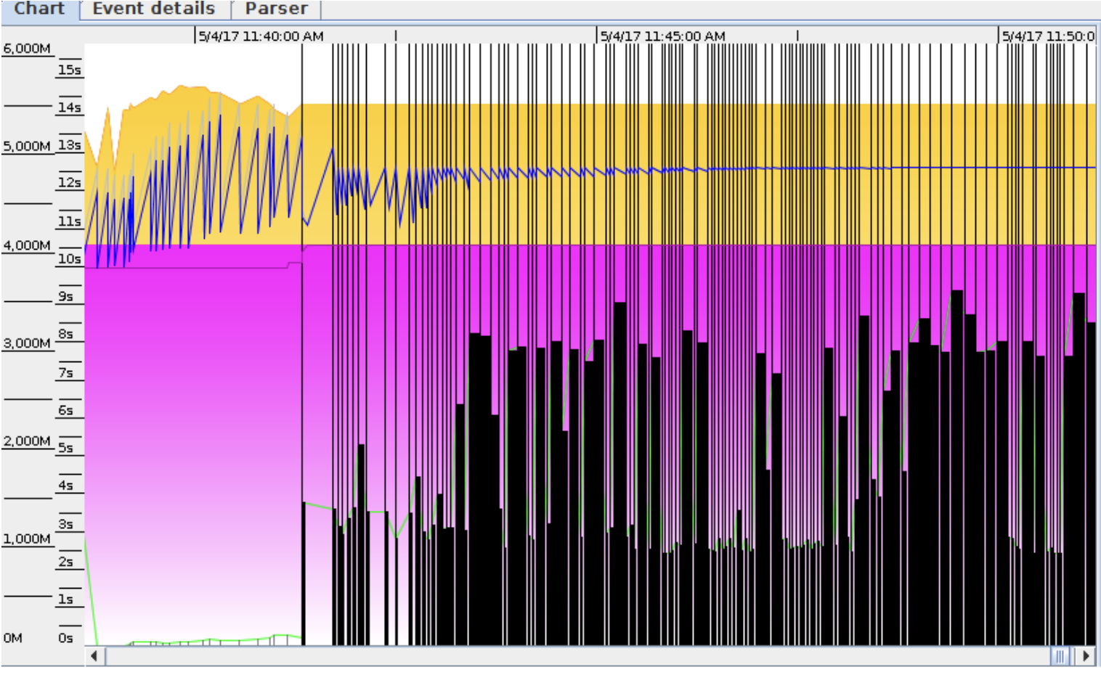Click the scroll right arrow button

pos(1086,656)
